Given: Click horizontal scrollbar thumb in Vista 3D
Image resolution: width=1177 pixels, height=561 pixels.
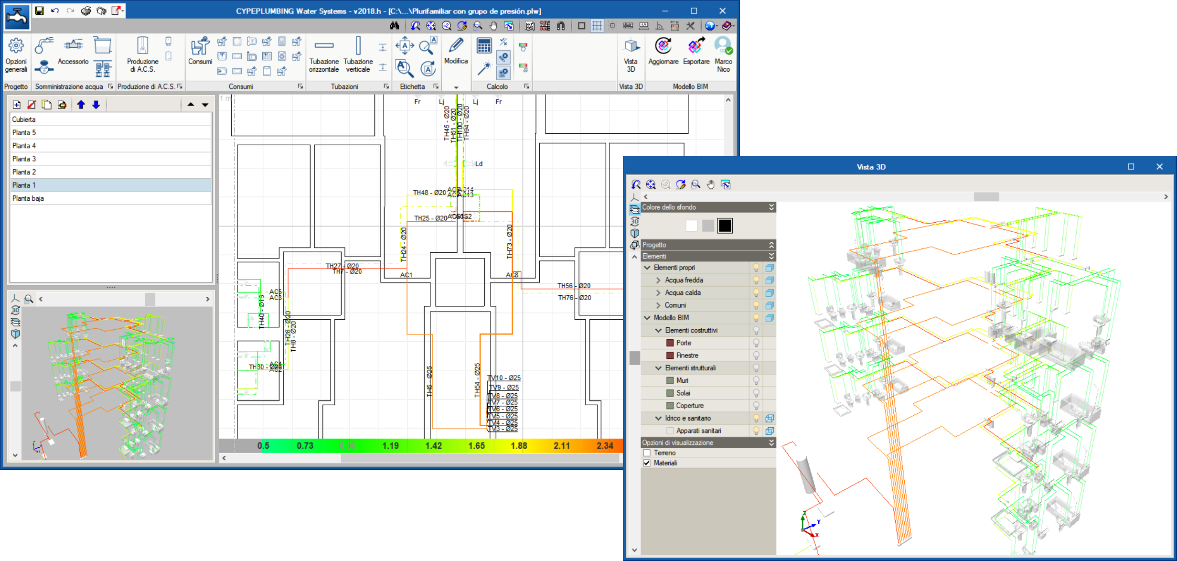Looking at the screenshot, I should pos(986,196).
